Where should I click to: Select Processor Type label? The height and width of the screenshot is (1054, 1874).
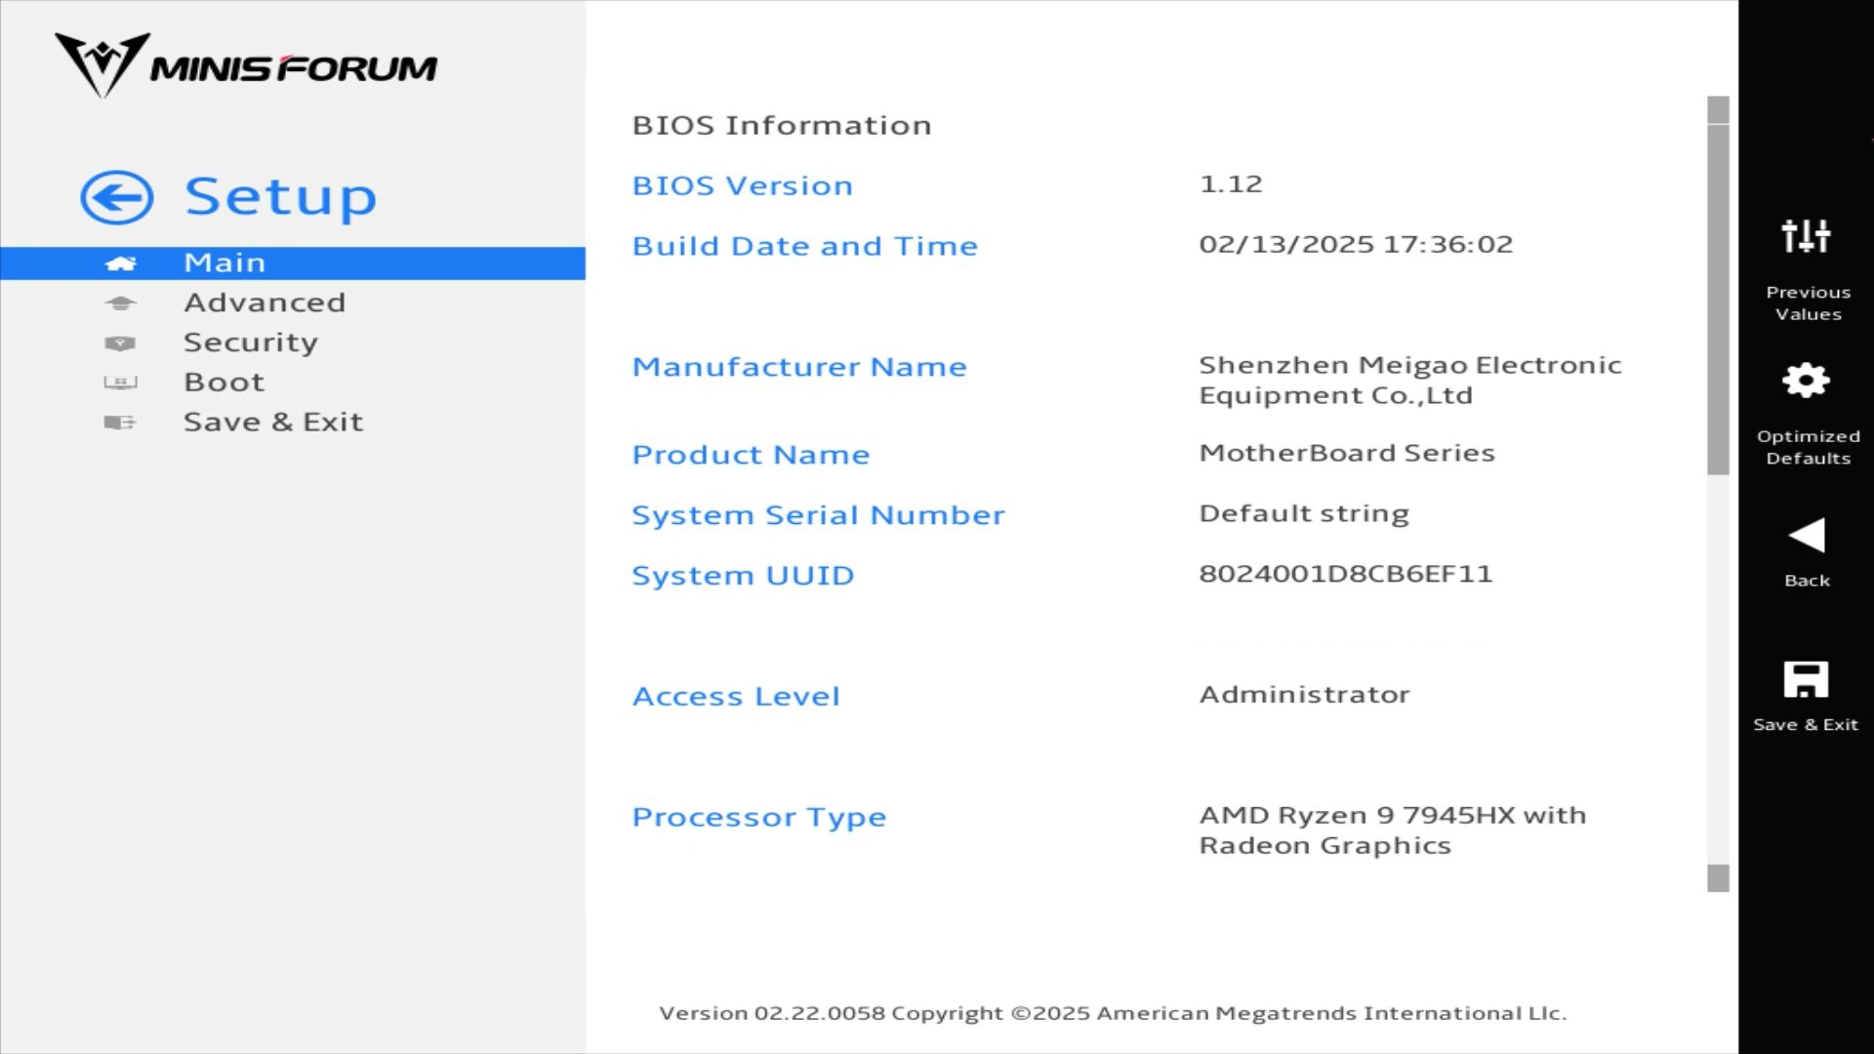click(758, 818)
